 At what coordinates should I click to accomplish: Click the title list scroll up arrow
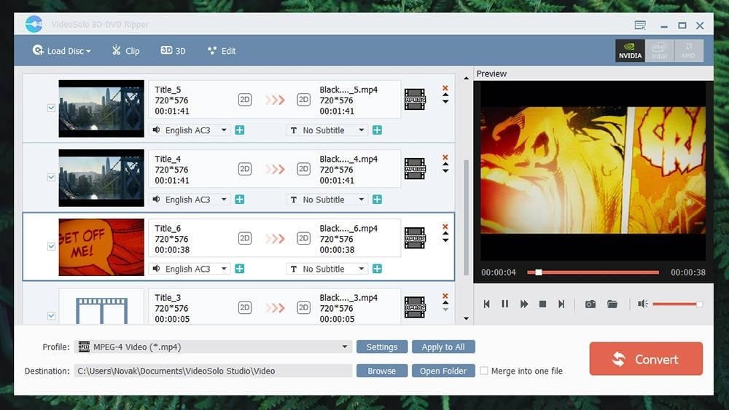click(x=466, y=78)
